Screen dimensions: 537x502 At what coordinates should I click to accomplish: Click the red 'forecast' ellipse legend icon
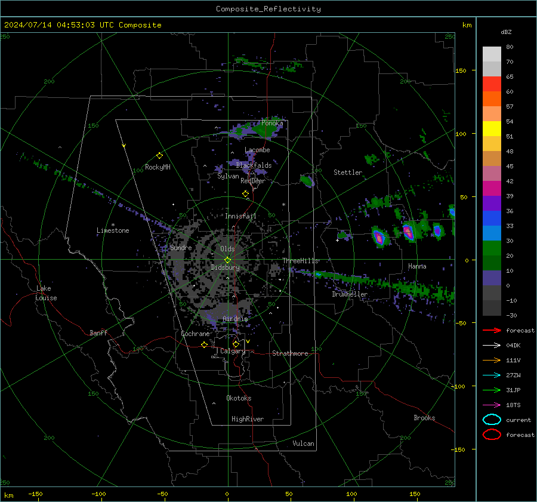coord(492,435)
